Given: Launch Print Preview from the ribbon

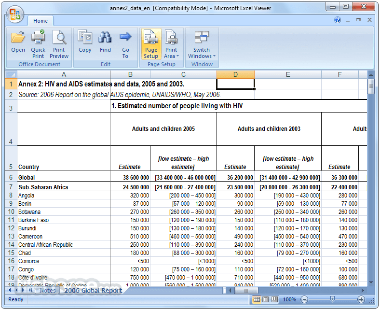Looking at the screenshot, I should click(59, 43).
